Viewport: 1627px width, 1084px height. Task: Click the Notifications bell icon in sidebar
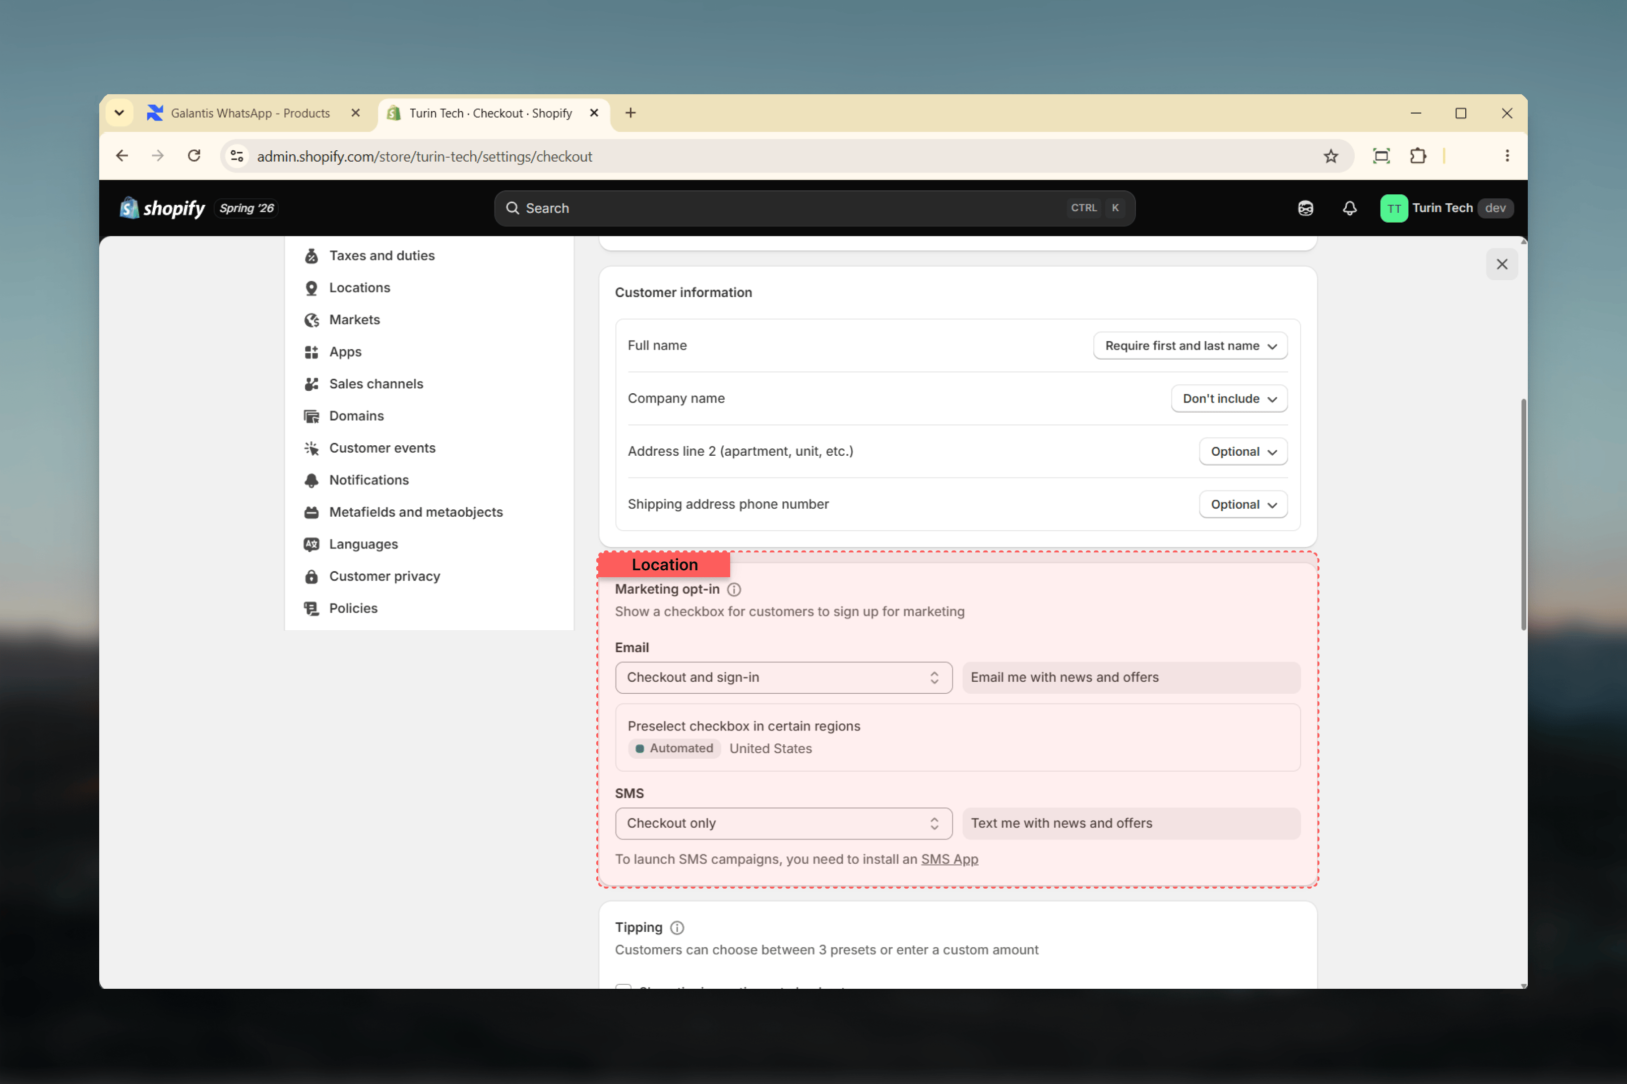[312, 480]
